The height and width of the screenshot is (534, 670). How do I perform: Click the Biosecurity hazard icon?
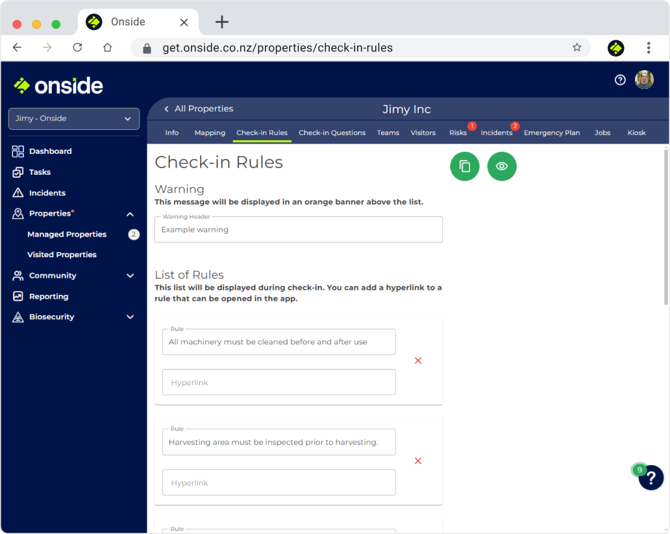click(18, 316)
